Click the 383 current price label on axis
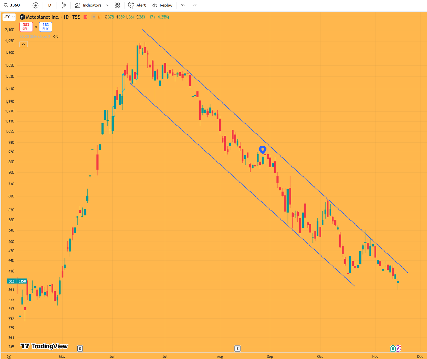Viewport: 427px width, 359px height. pos(11,281)
